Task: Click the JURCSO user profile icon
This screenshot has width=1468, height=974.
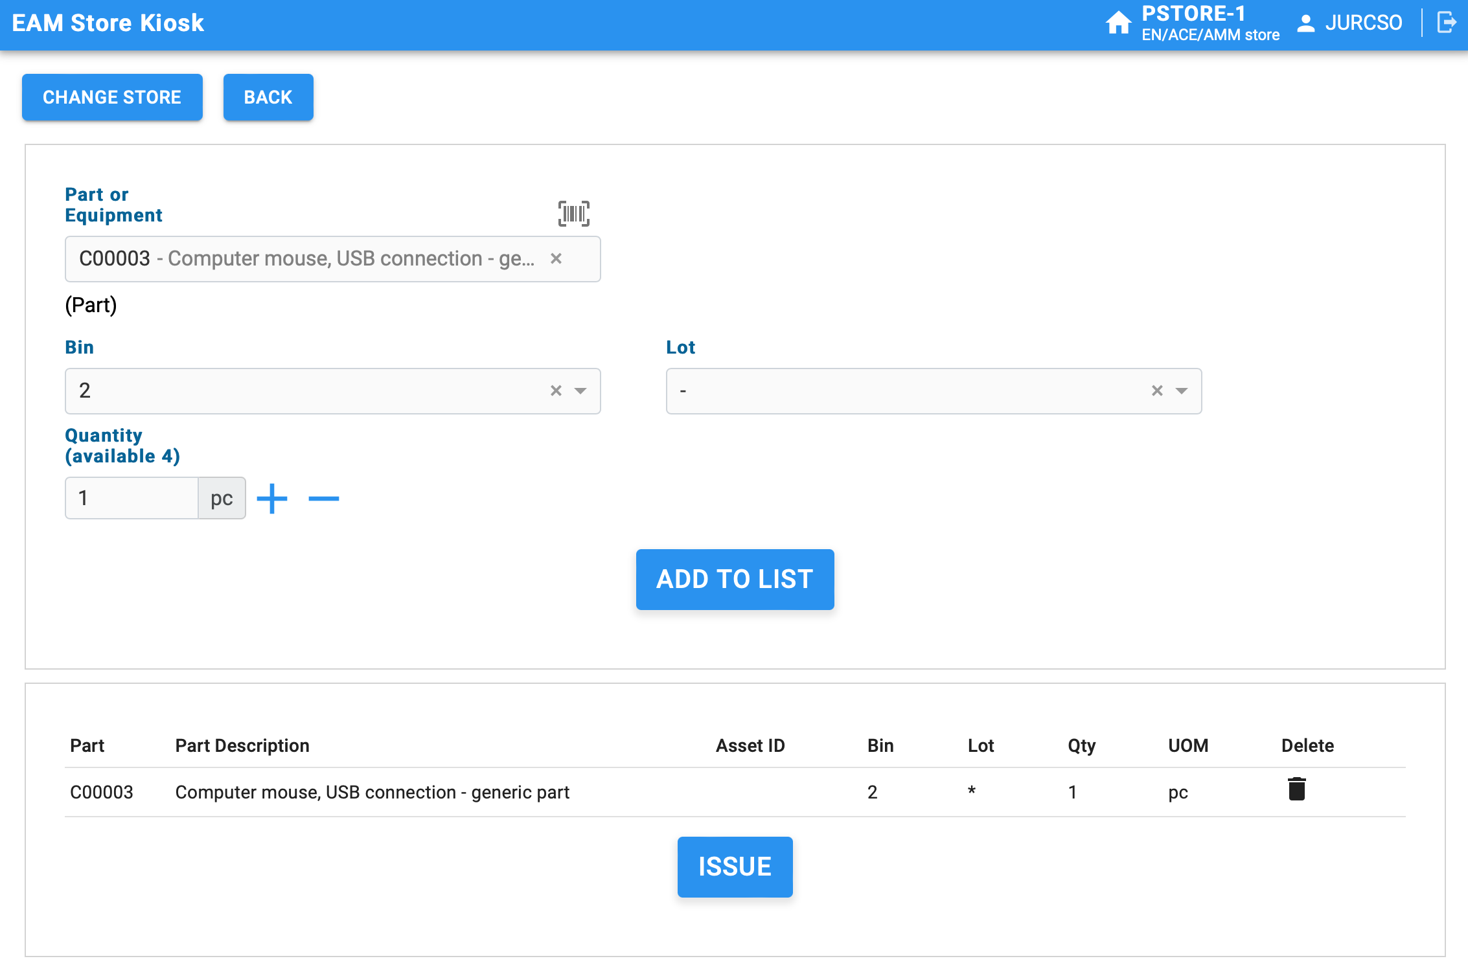Action: tap(1306, 23)
